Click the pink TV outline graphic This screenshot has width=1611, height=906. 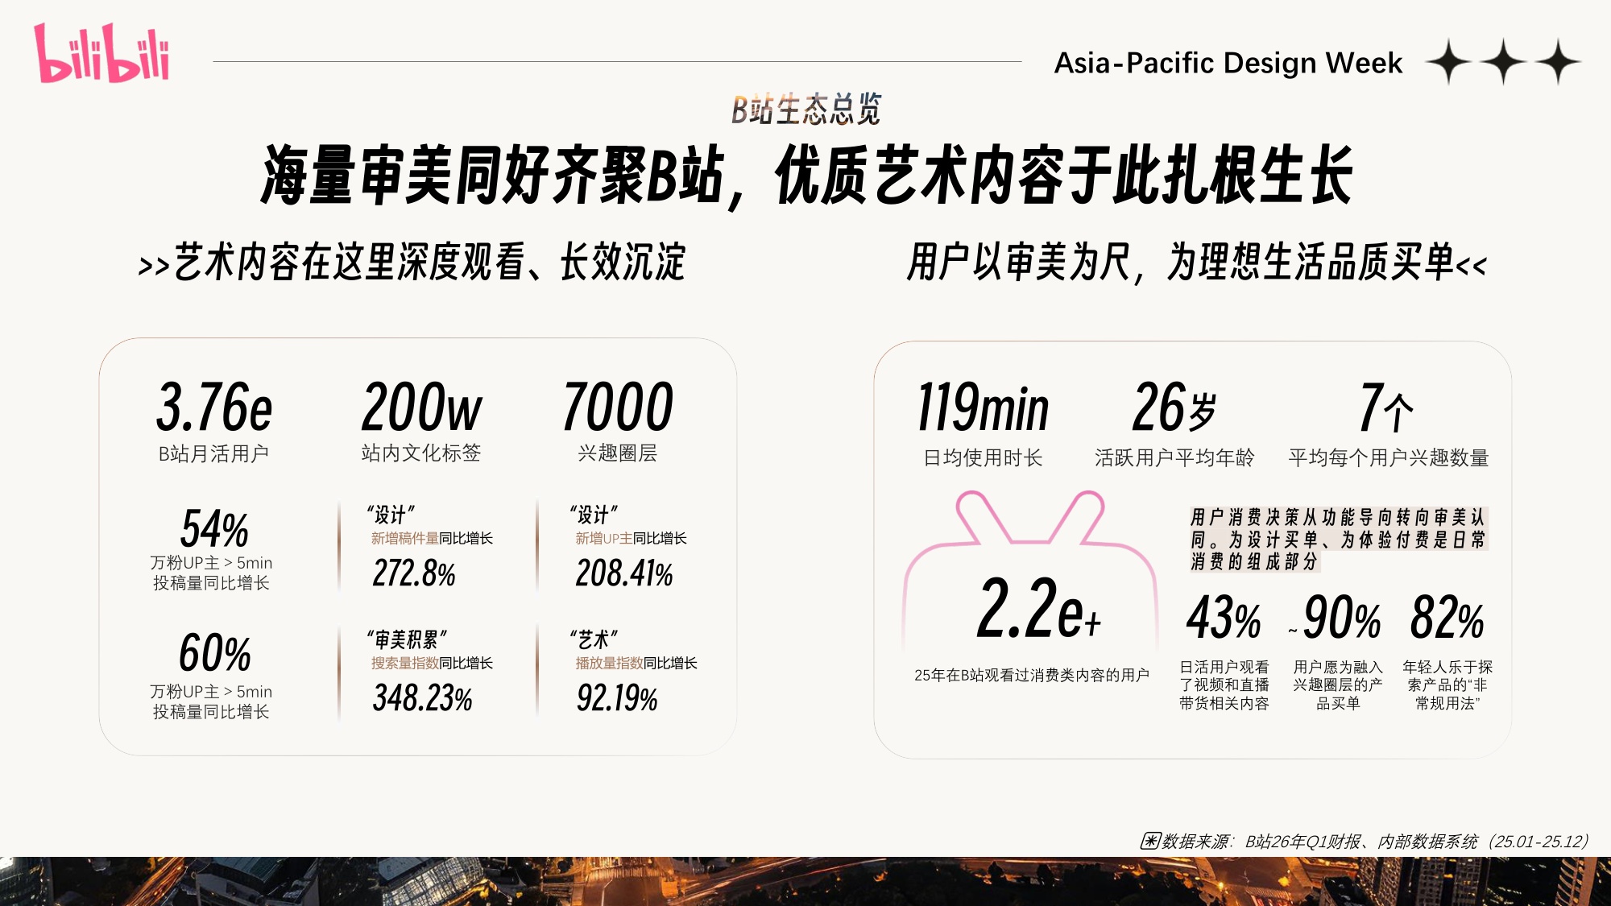tap(1030, 570)
